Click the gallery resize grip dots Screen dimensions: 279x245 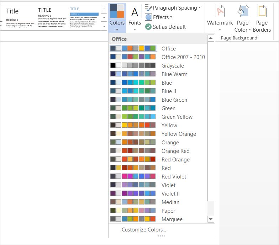point(162,236)
